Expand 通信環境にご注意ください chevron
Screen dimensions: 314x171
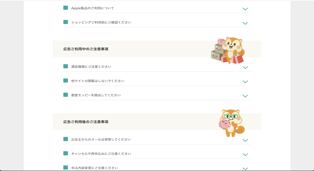[245, 68]
